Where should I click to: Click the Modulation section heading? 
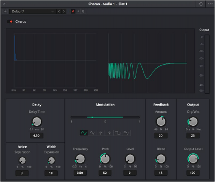[105, 105]
